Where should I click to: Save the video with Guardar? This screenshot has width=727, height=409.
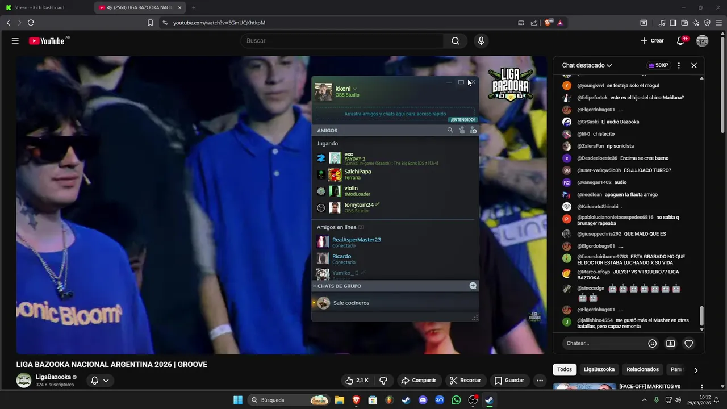[509, 380]
